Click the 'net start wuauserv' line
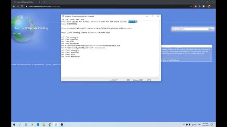This screenshot has width=227, height=127. click(70, 50)
